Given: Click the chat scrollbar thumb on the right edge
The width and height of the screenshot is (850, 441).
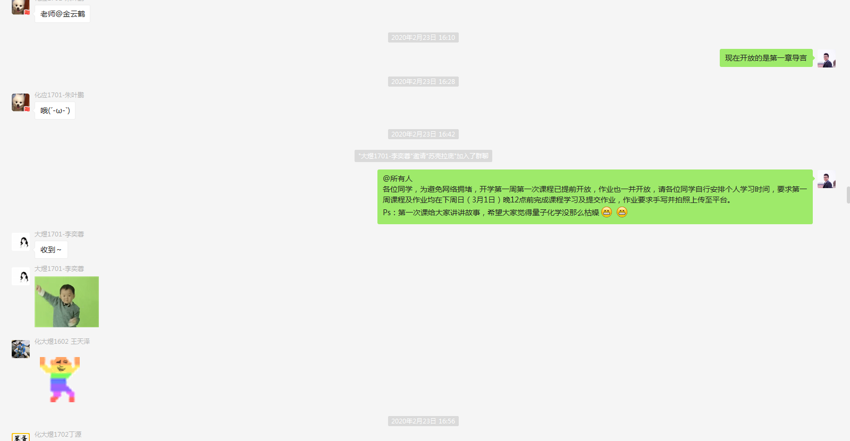Looking at the screenshot, I should point(848,195).
